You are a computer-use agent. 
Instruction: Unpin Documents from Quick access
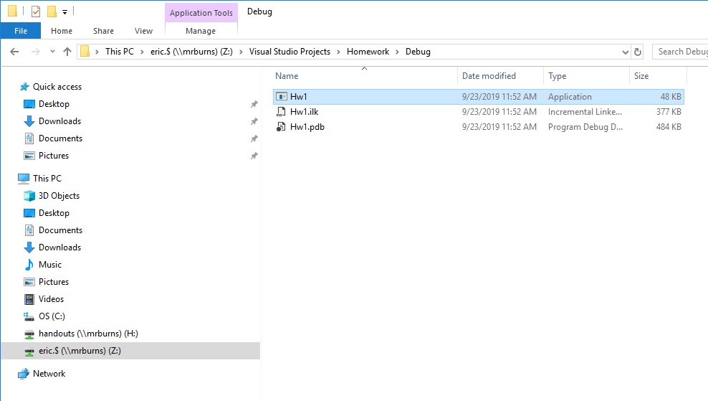(x=254, y=138)
